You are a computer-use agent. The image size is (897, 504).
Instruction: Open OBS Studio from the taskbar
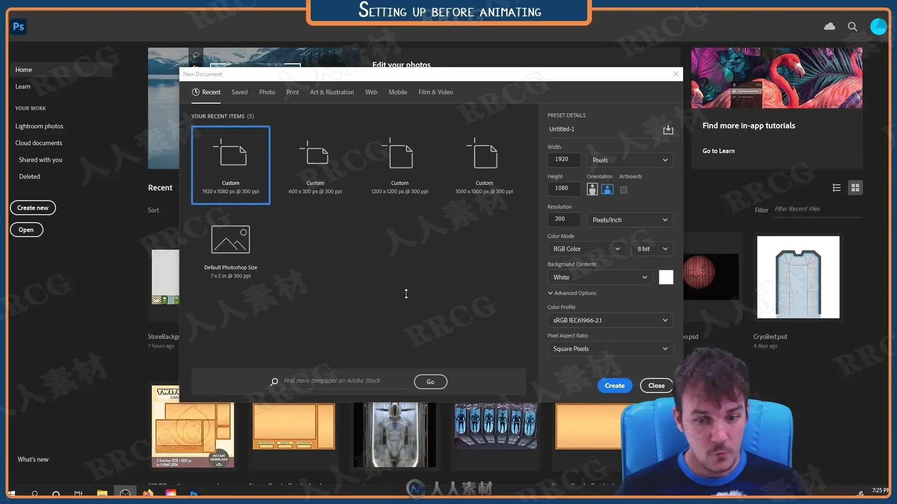click(x=125, y=493)
